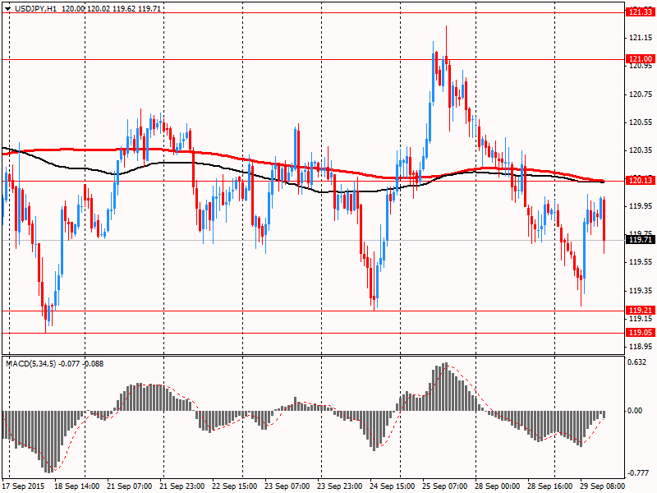The image size is (657, 493).
Task: Select the 119.21 support price tag
Action: [x=640, y=311]
